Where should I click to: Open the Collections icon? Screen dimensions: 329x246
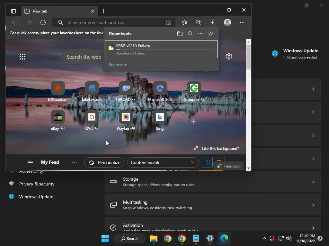pyautogui.click(x=199, y=22)
